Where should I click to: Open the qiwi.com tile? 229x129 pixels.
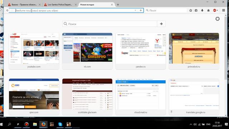34,97
